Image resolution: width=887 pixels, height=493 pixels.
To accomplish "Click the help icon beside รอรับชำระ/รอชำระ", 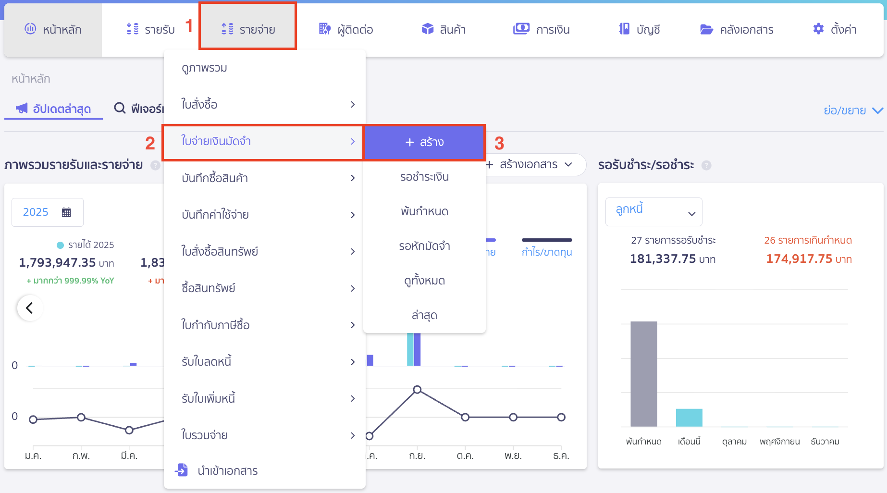I will coord(706,165).
